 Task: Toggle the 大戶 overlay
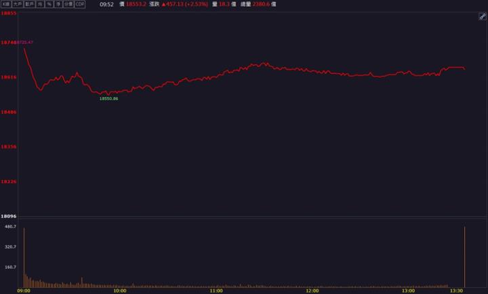click(x=17, y=4)
